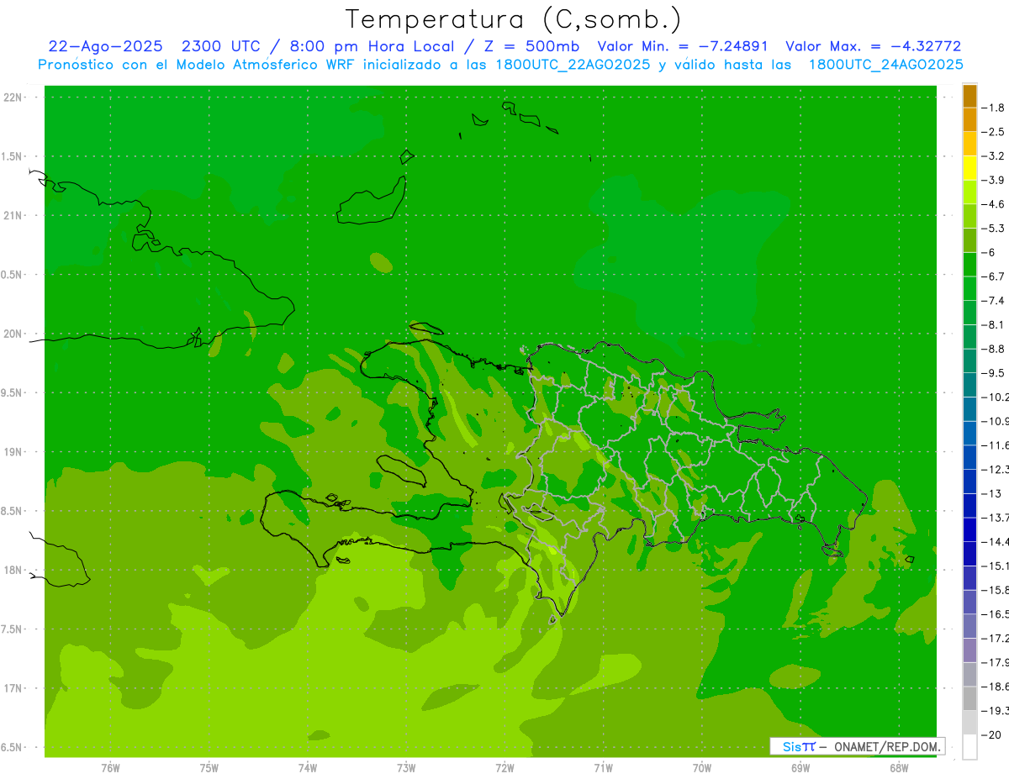Click the '74W' longitude label

308,768
